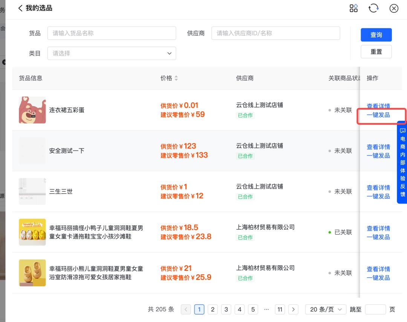Click the 重置 reset button
This screenshot has width=407, height=322.
(376, 52)
